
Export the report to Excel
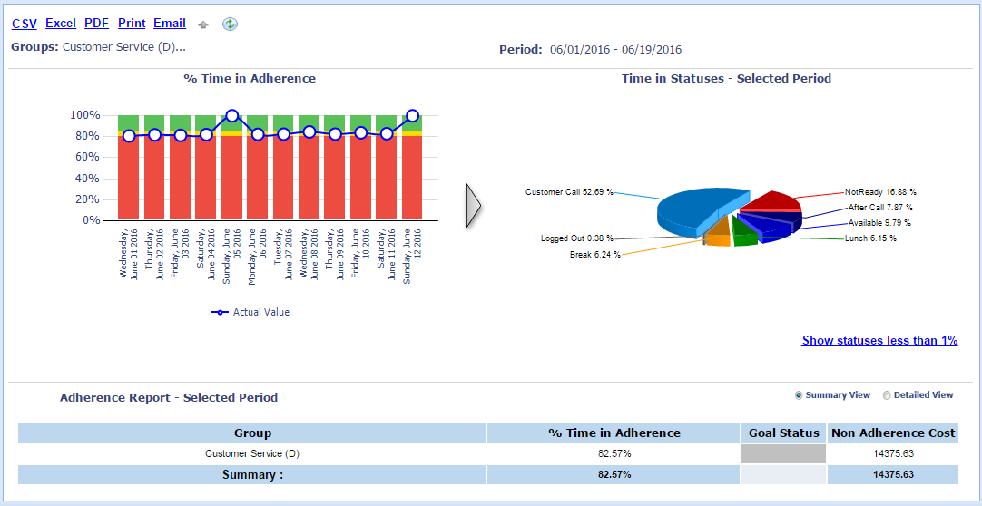pos(61,24)
